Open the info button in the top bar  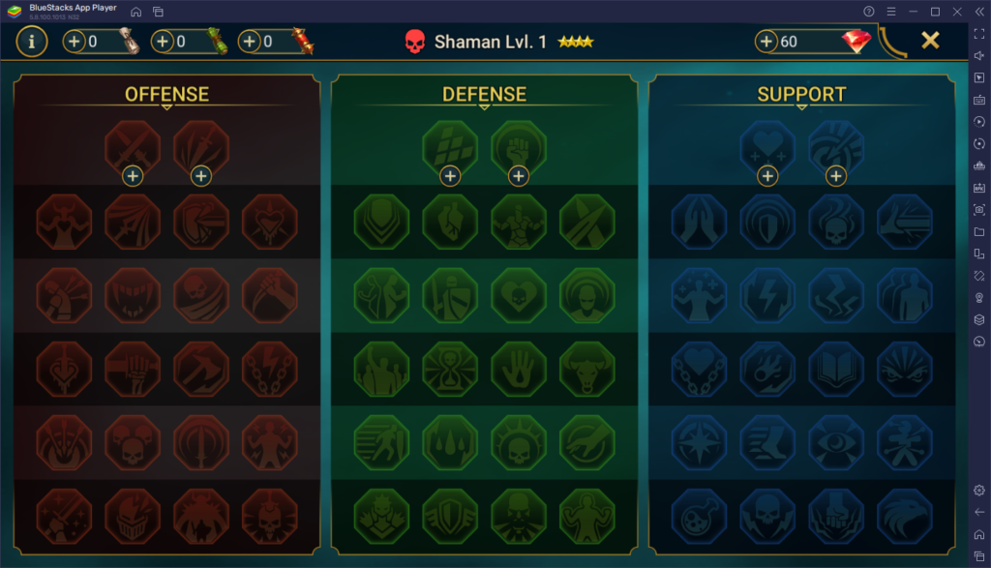(31, 42)
